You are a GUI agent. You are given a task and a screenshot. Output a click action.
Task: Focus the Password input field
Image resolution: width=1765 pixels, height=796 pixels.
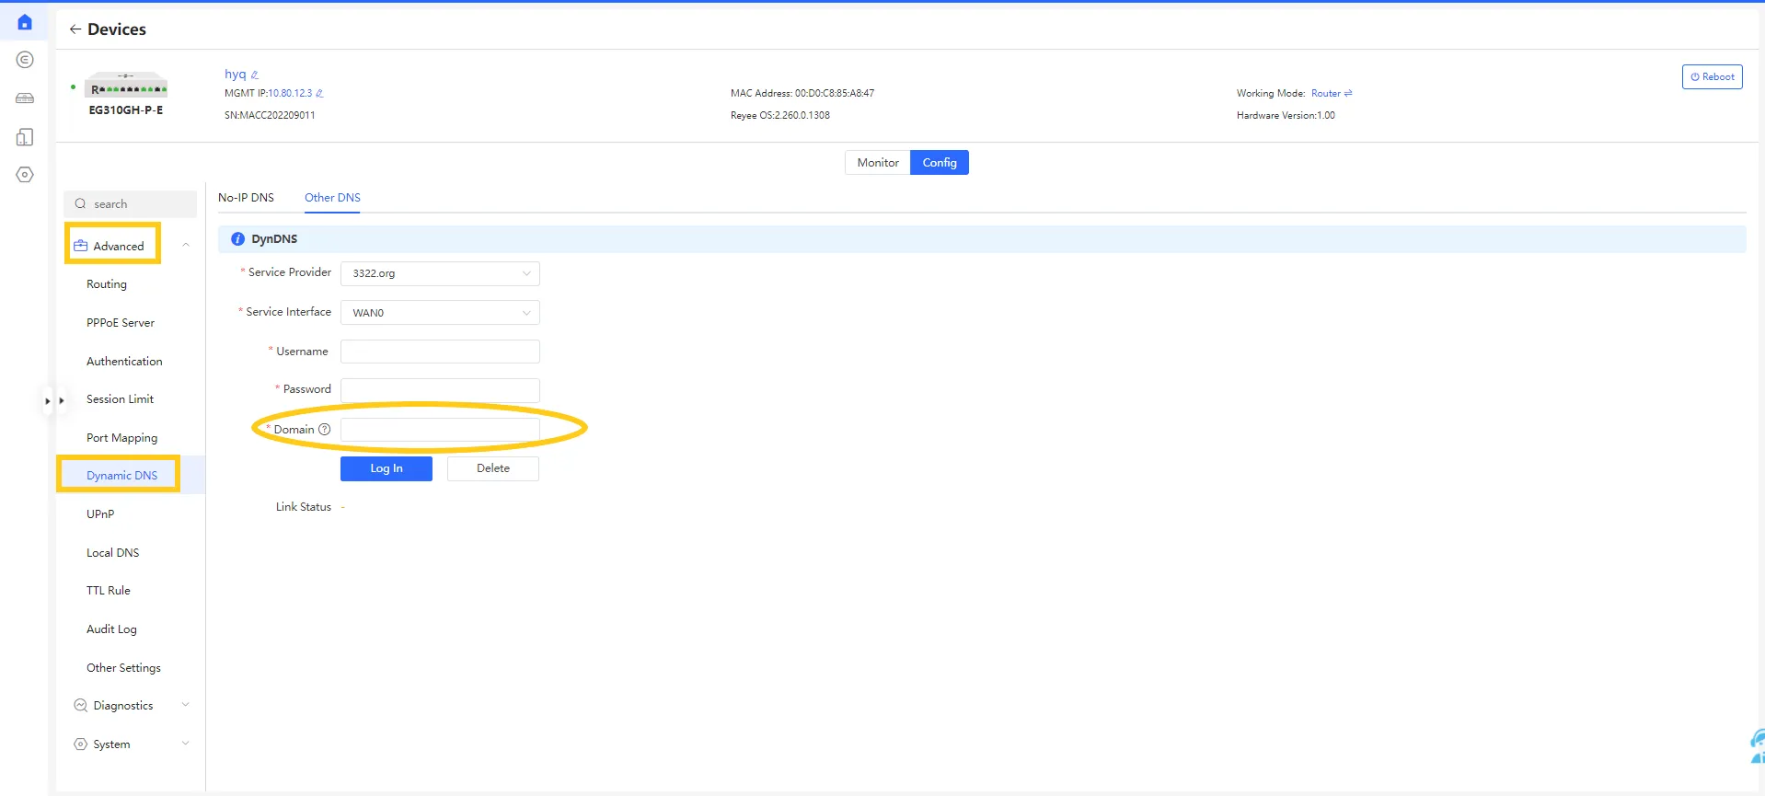coord(440,390)
